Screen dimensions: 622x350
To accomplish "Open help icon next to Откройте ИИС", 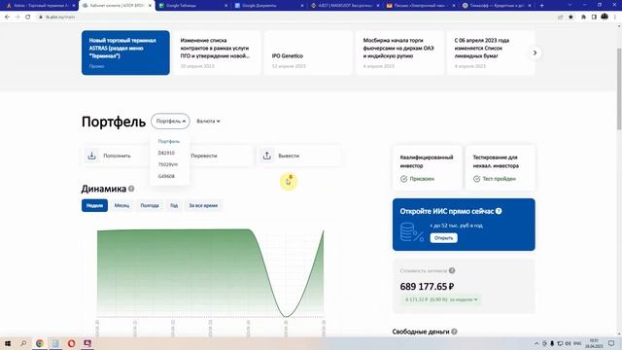I will point(499,211).
